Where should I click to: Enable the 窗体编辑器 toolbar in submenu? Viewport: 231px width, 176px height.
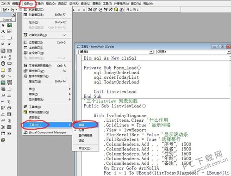point(86,135)
